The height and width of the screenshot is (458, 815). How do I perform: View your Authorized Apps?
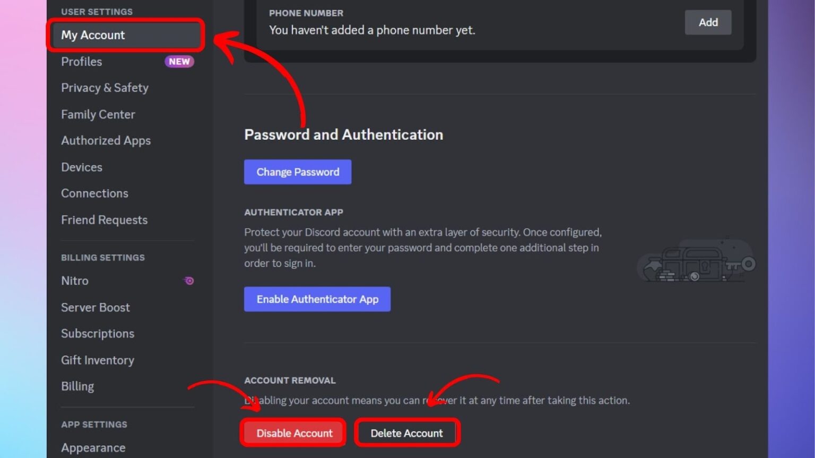coord(106,140)
